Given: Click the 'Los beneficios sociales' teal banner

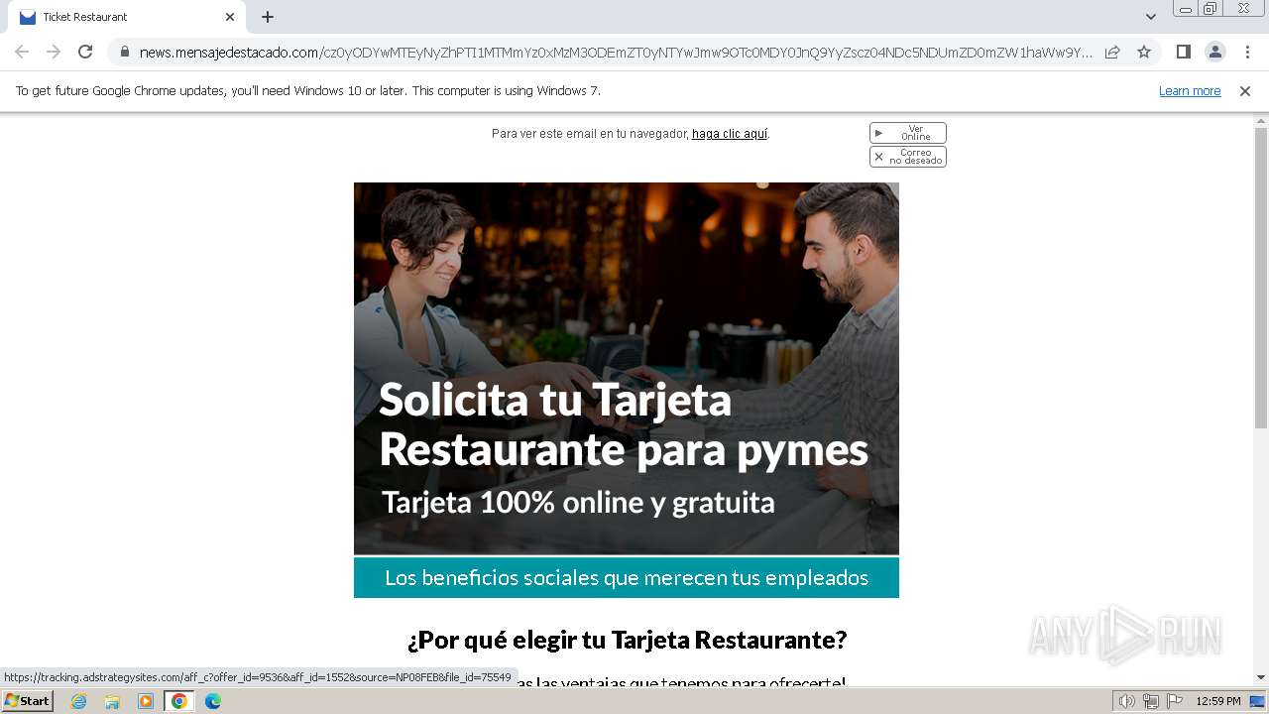Looking at the screenshot, I should click(x=627, y=577).
